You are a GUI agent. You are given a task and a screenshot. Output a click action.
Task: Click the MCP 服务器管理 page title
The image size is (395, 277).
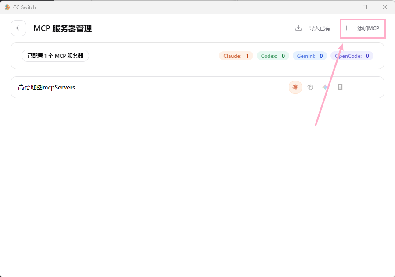pos(63,28)
